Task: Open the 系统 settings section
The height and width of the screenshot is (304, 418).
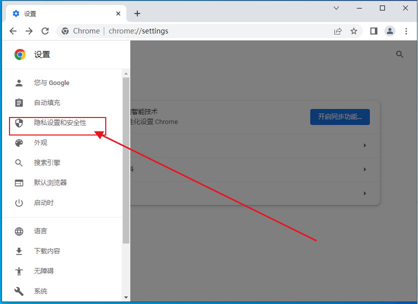Action: [62, 291]
